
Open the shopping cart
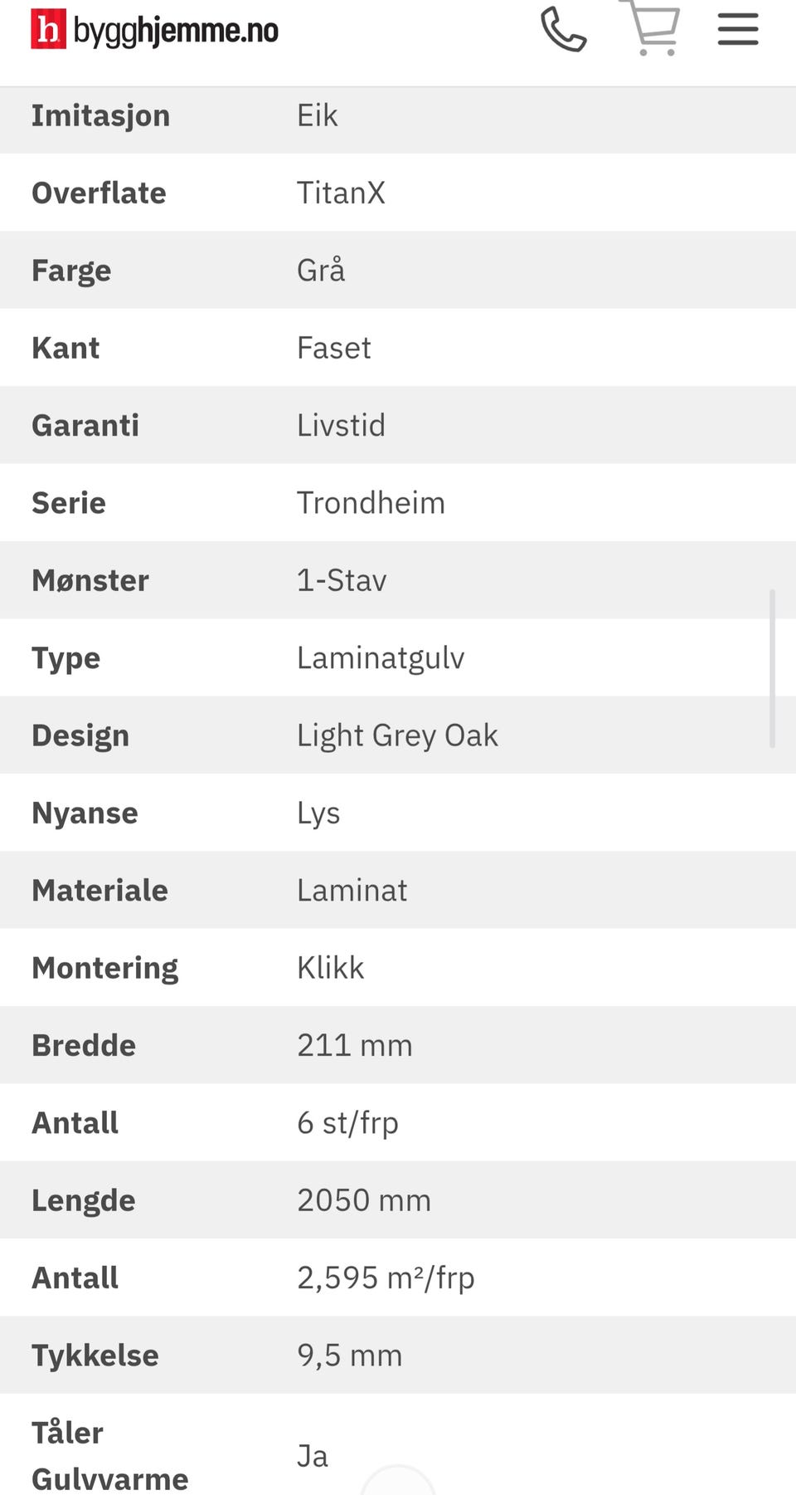(x=653, y=28)
